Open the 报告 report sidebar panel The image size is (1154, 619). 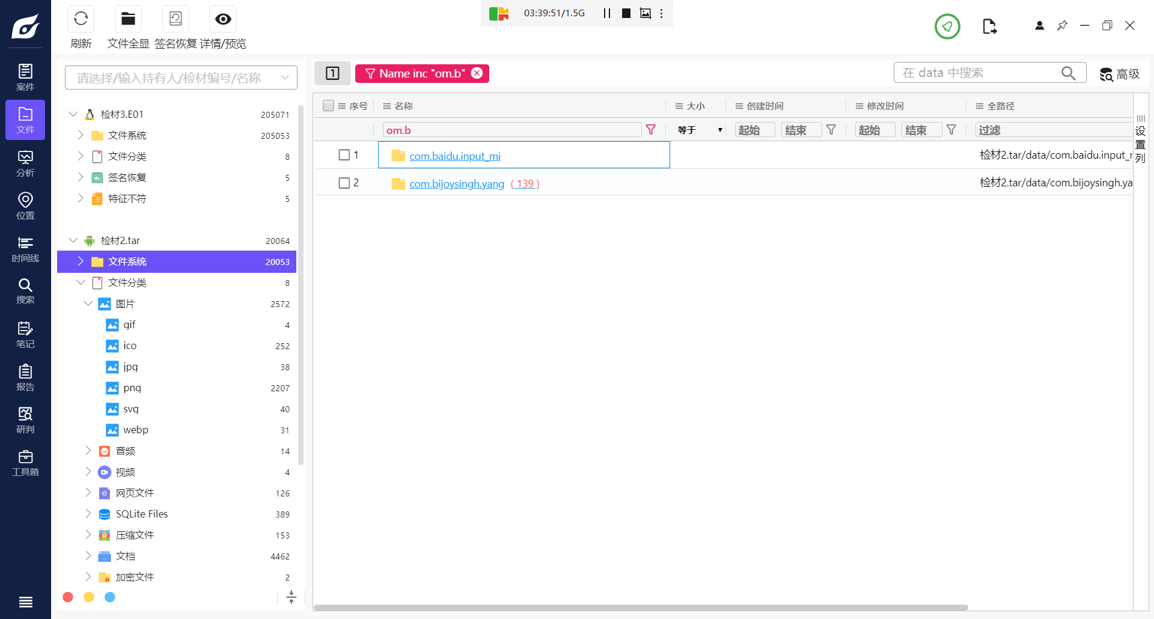25,377
